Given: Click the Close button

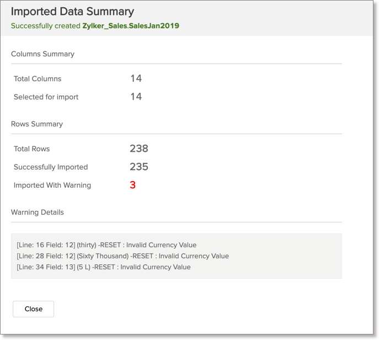Looking at the screenshot, I should coord(33,309).
